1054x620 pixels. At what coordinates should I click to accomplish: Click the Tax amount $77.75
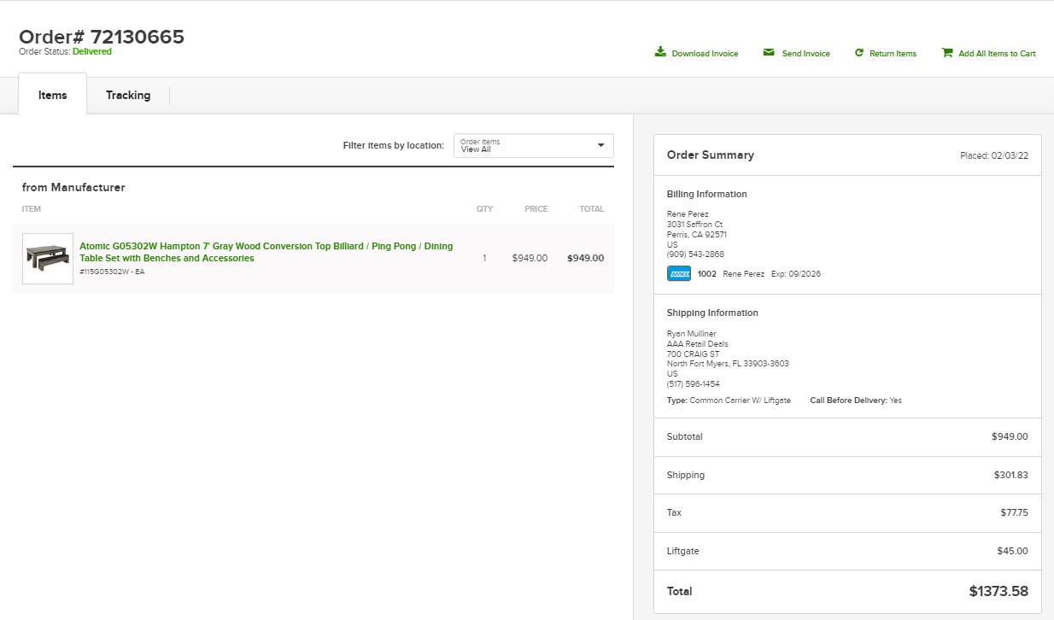pyautogui.click(x=1015, y=512)
